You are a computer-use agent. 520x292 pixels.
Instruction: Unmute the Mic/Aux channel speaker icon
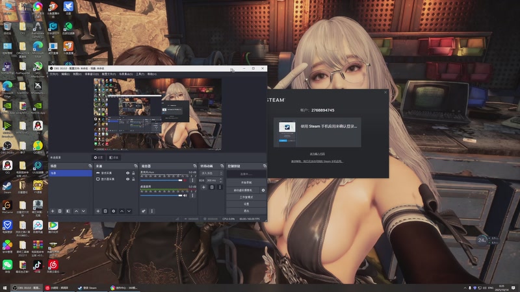[185, 180]
